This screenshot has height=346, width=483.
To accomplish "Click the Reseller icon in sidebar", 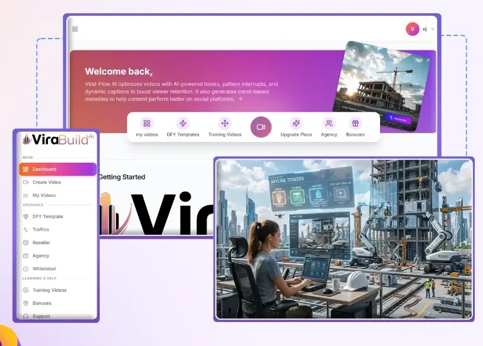I will pos(26,243).
